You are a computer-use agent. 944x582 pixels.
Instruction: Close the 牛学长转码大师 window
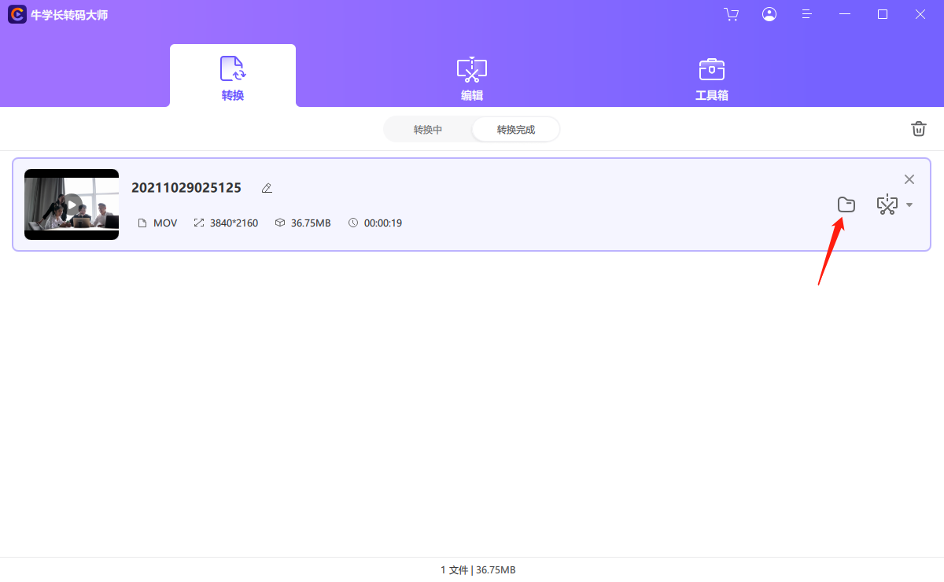[x=920, y=14]
